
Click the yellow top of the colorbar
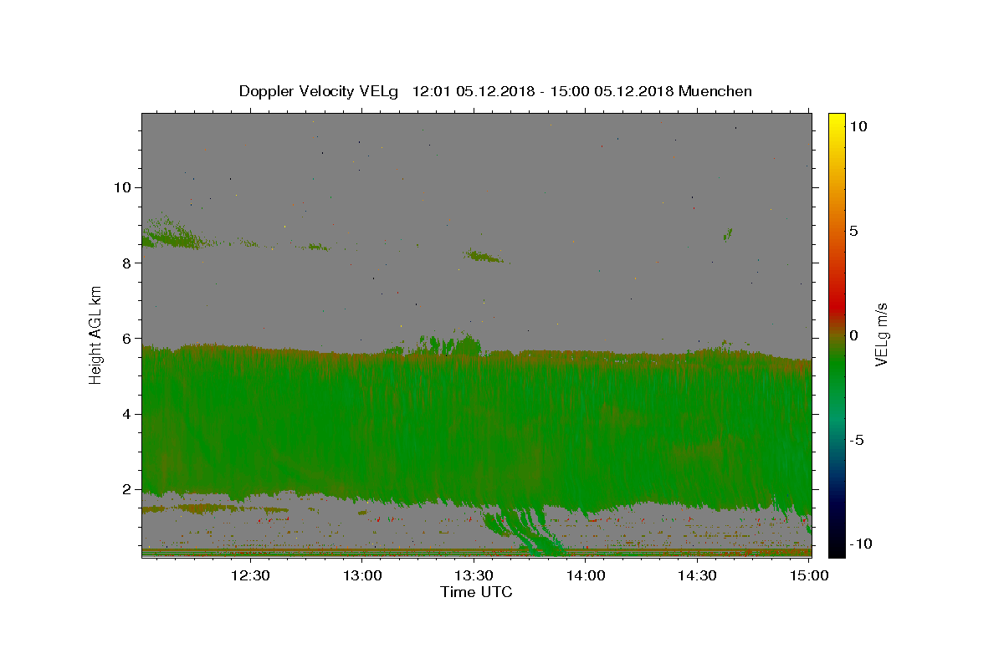[x=837, y=121]
